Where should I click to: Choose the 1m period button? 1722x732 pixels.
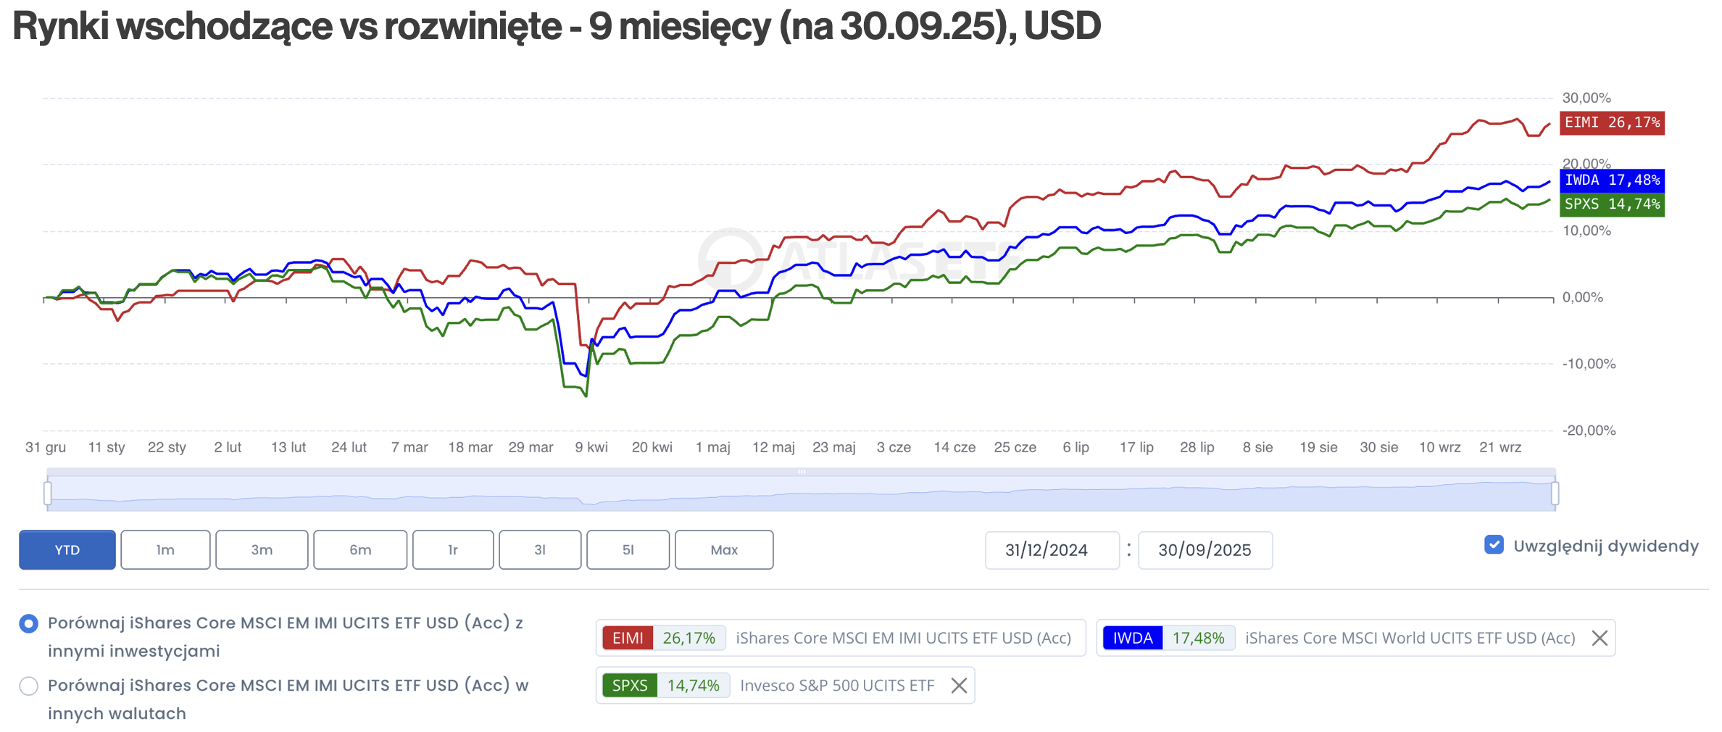click(x=165, y=550)
